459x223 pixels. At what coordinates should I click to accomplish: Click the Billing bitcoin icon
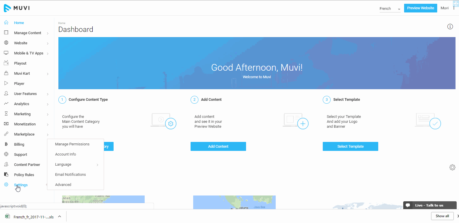pyautogui.click(x=6, y=144)
